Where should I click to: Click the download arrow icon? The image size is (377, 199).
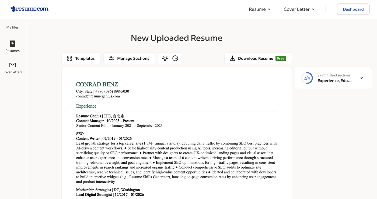point(232,58)
